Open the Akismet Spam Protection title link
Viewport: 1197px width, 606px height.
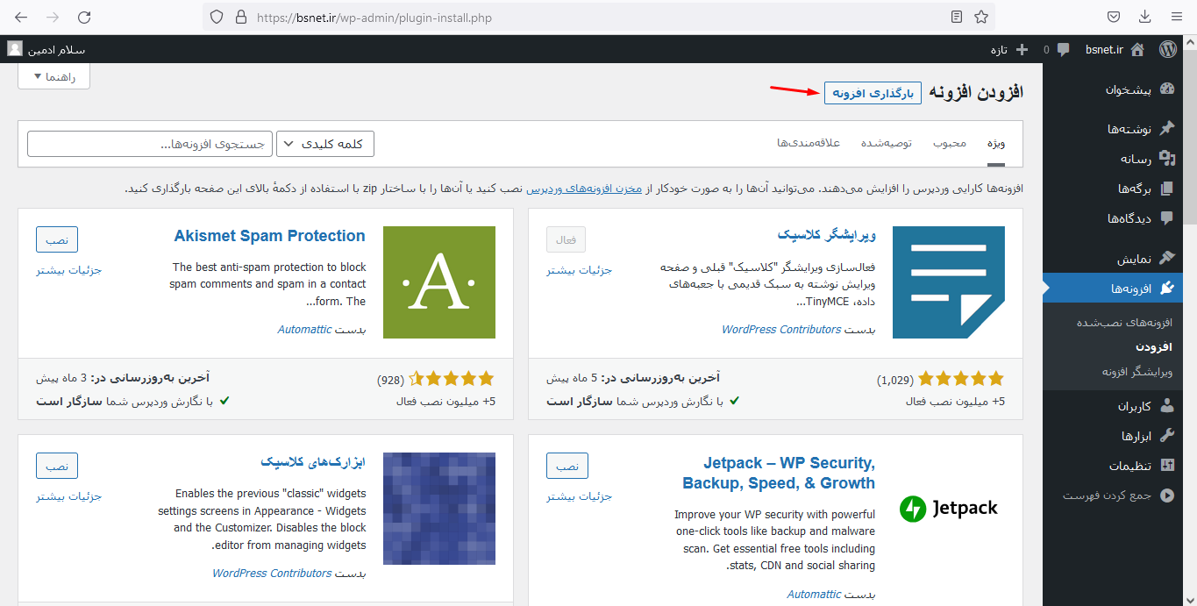(269, 236)
